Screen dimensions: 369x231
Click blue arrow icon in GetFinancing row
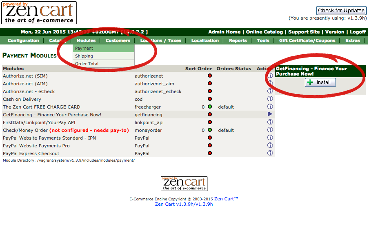pos(270,114)
